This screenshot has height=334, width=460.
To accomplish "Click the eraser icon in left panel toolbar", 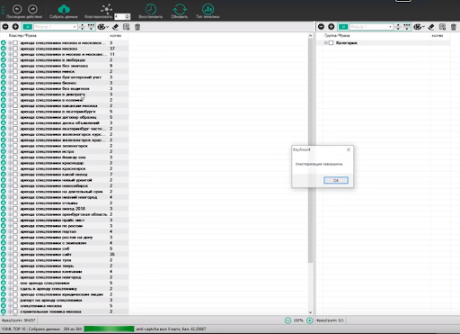I will pyautogui.click(x=115, y=27).
